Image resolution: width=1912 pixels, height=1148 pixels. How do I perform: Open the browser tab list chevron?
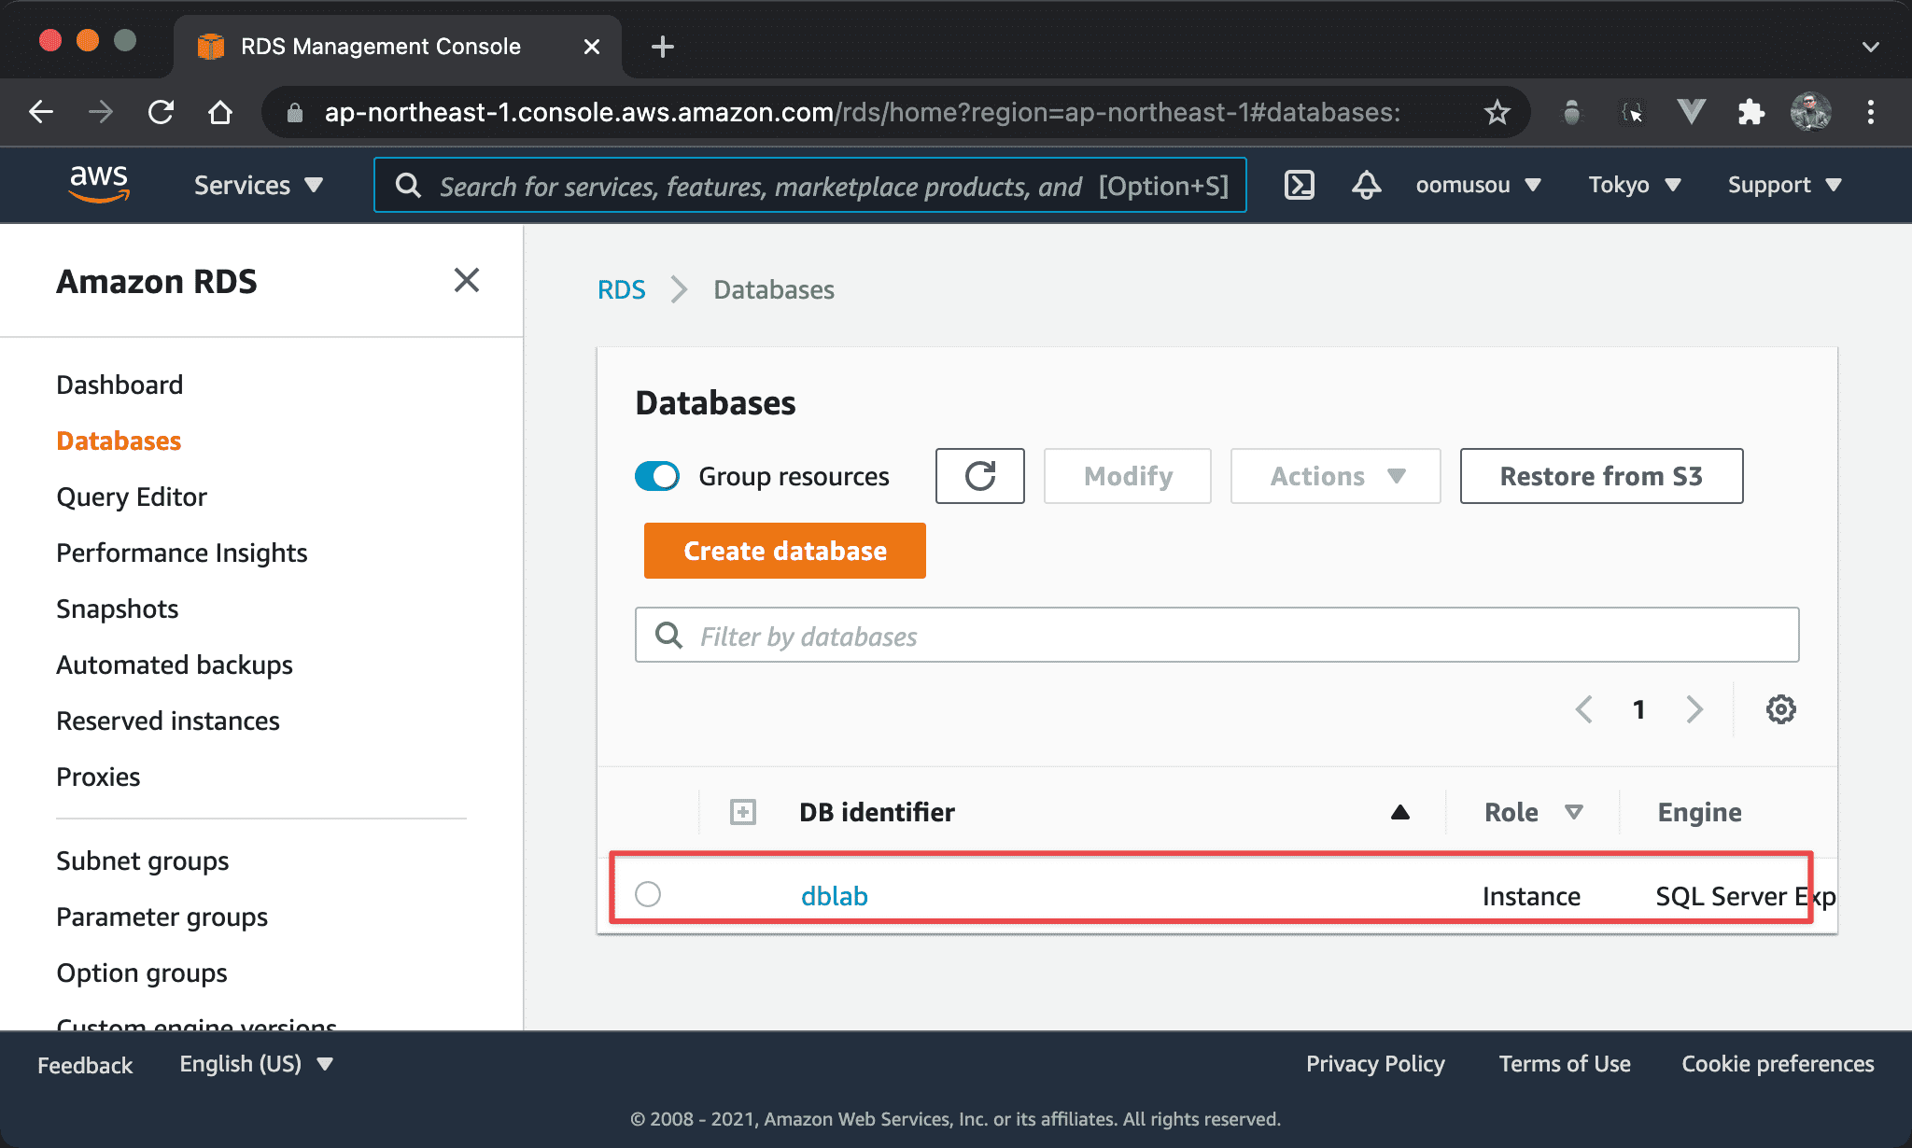click(x=1871, y=47)
